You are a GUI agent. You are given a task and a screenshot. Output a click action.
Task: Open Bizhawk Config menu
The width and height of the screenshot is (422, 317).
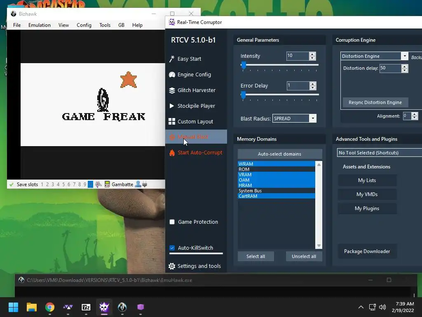pos(84,25)
